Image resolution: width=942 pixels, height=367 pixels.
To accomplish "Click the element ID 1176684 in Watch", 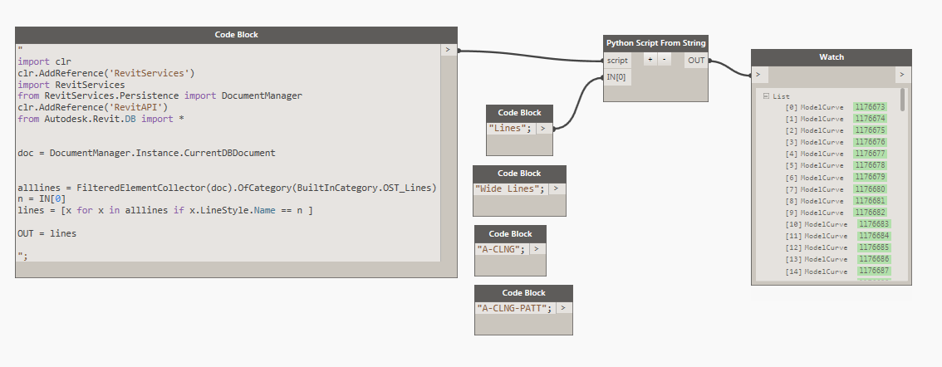I will [x=874, y=236].
